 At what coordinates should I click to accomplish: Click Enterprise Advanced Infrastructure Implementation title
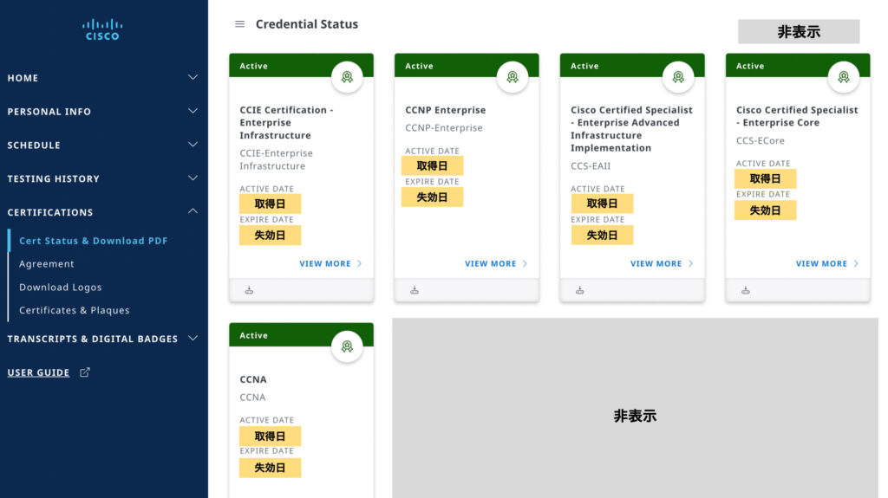[631, 129]
